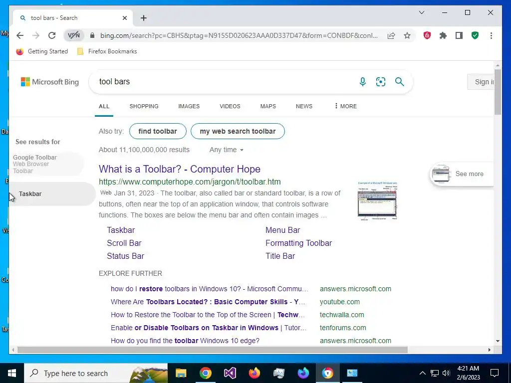Open File Explorer from the taskbar
The image size is (511, 383).
[x=181, y=373]
